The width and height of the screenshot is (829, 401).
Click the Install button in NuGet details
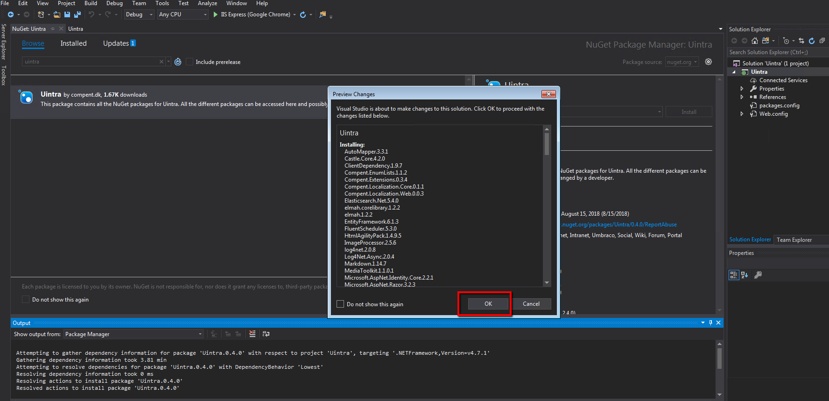coord(688,112)
